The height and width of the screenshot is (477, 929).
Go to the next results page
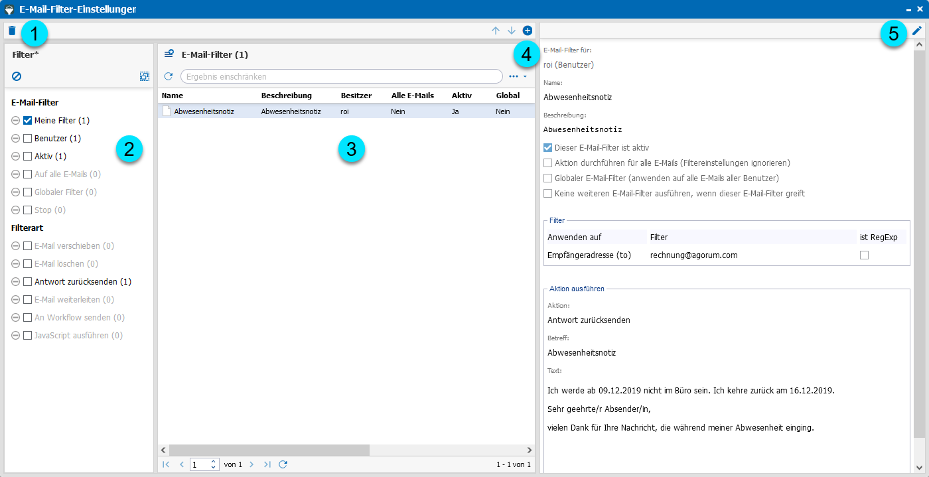tap(251, 464)
